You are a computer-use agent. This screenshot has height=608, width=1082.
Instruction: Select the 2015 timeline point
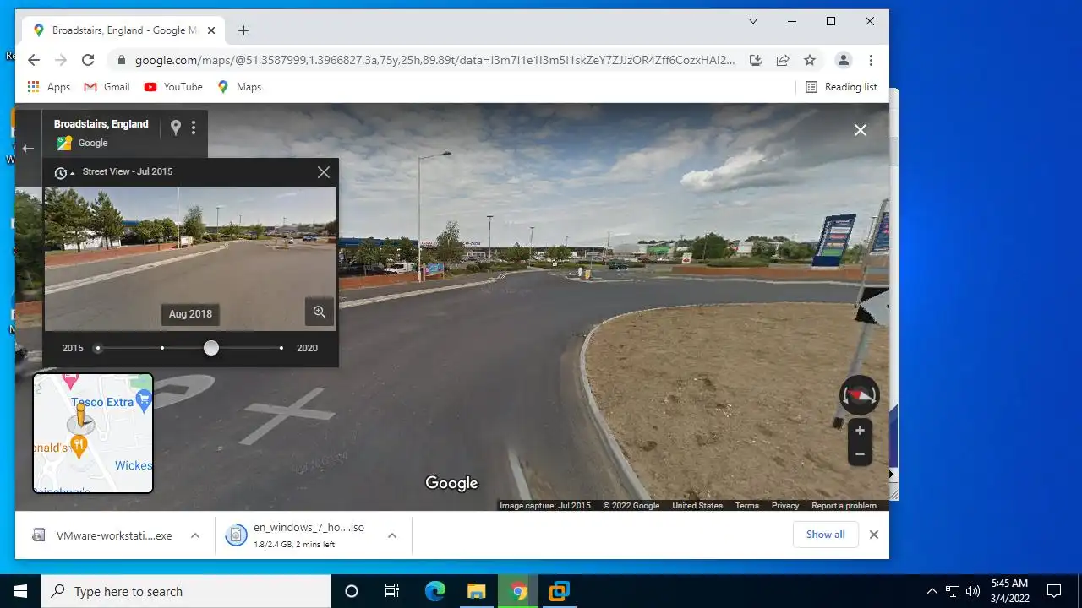coord(98,348)
